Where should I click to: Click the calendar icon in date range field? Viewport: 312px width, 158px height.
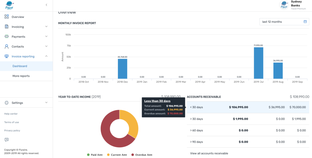tap(305, 22)
